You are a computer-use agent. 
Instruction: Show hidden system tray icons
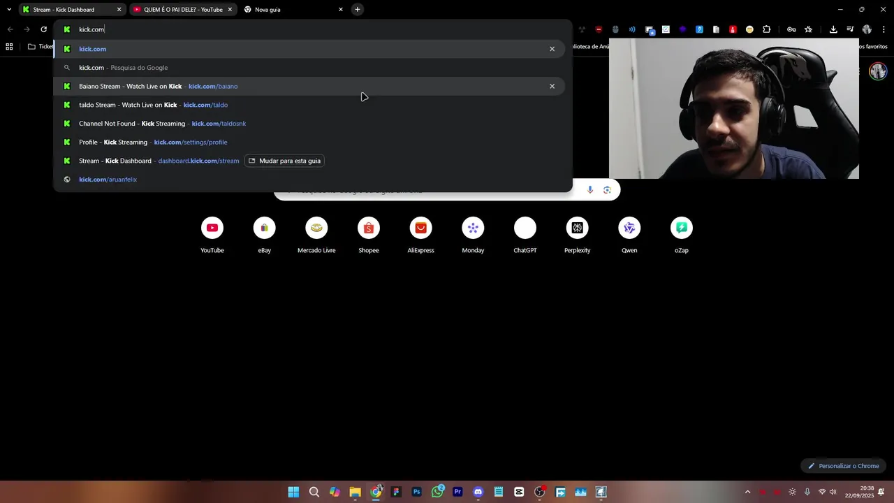tap(747, 492)
